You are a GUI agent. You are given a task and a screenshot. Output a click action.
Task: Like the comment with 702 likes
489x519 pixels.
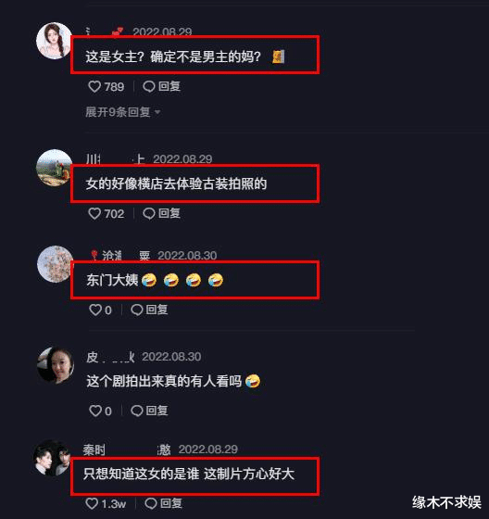pyautogui.click(x=94, y=213)
